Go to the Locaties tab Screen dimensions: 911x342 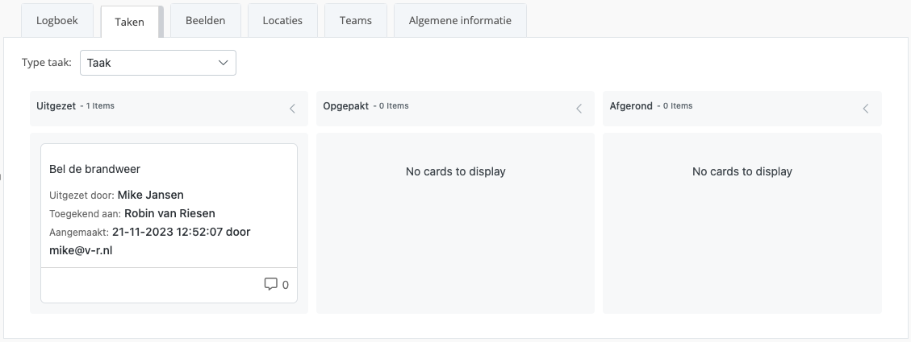282,20
